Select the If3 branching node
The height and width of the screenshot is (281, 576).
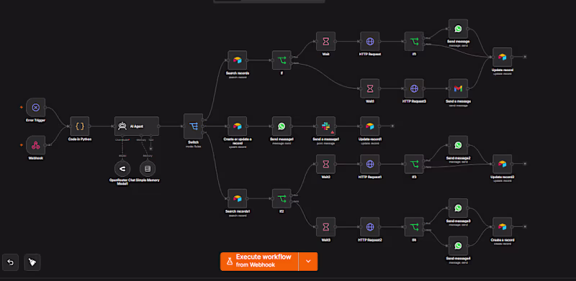414,164
